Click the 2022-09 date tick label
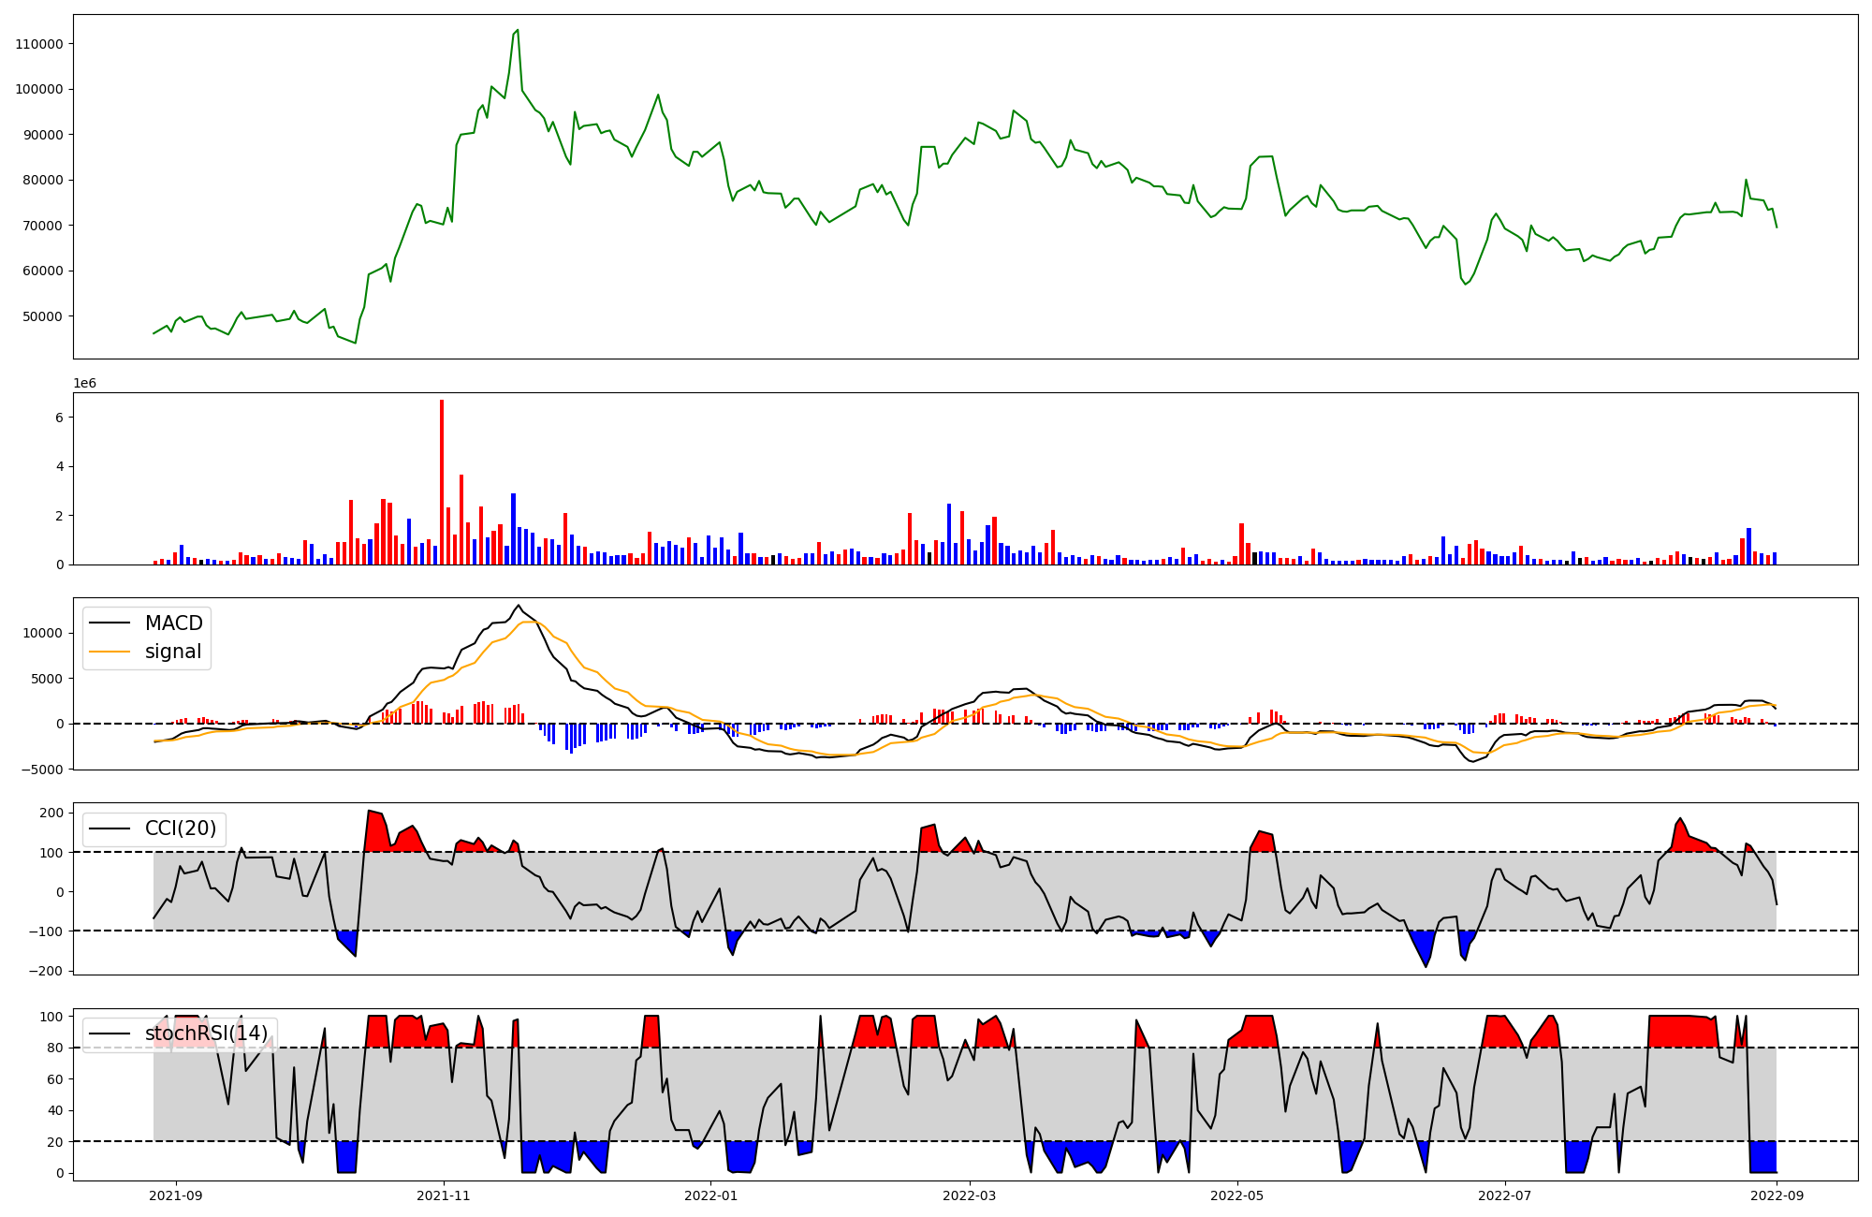1872x1217 pixels. pos(1777,1195)
